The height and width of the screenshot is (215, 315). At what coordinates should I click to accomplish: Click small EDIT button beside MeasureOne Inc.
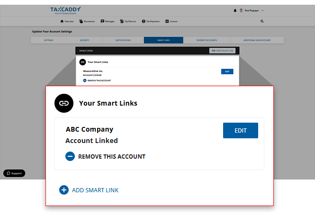(227, 72)
